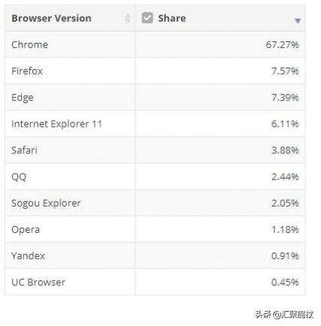Choose Internet Explorer 11 row

click(155, 124)
